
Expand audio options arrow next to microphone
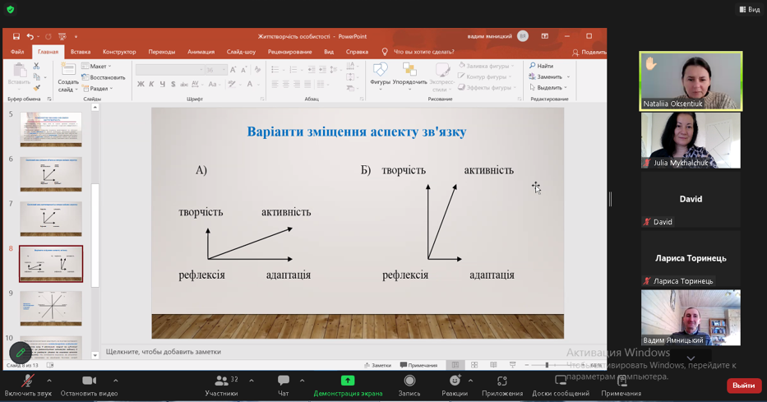click(x=49, y=381)
